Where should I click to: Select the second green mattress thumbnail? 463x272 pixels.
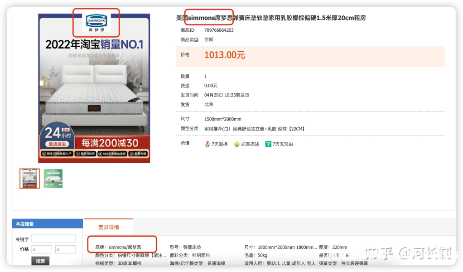[53, 178]
